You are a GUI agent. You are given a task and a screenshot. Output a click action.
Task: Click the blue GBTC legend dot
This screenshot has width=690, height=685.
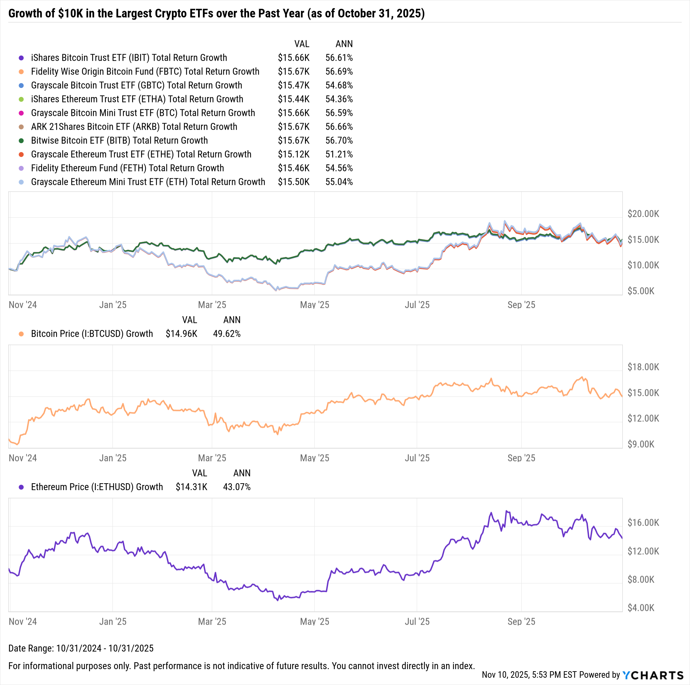pyautogui.click(x=21, y=86)
